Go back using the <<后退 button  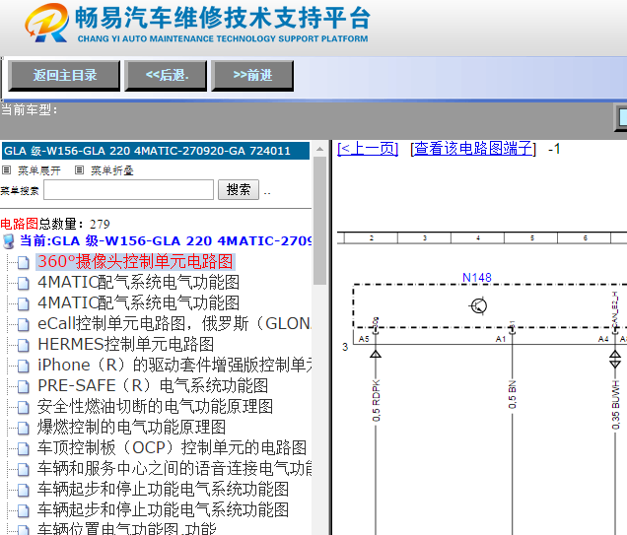[x=166, y=76]
